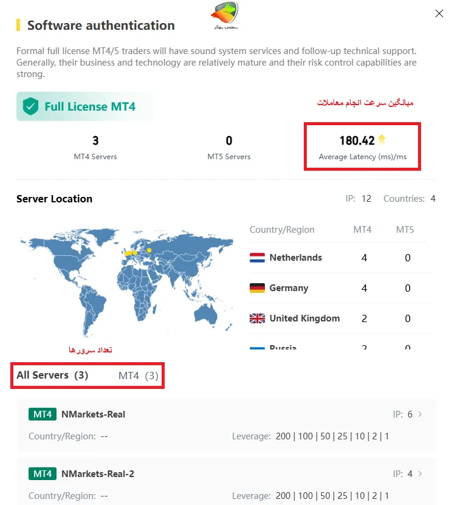
Task: Expand NMarkets-Real-2 IP list chevron
Action: (x=420, y=473)
